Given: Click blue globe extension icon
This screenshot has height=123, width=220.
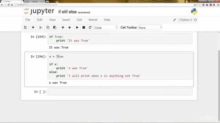Looking at the screenshot, I should tap(207, 5).
